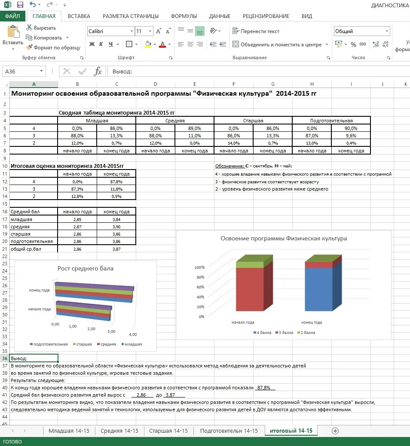
Task: Click the Increase indent icon
Action: [x=223, y=44]
